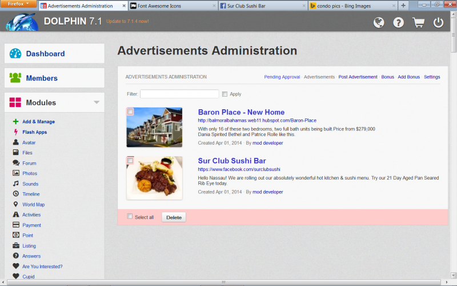This screenshot has height=286, width=457.
Task: Open the Baron Place - New Home link
Action: [241, 112]
